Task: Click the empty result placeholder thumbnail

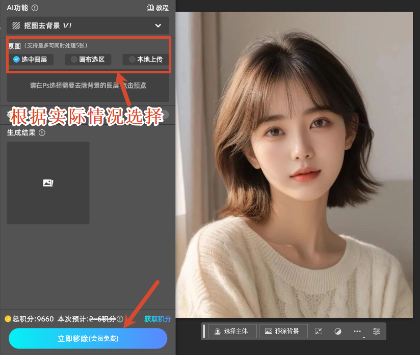Action: pyautogui.click(x=47, y=182)
